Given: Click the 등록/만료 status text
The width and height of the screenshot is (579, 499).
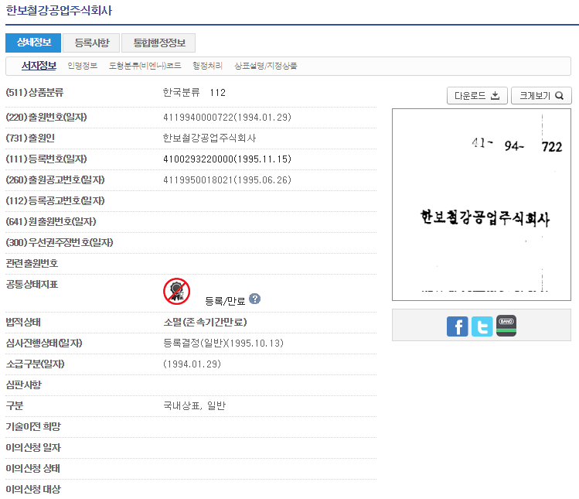Looking at the screenshot, I should point(225,301).
